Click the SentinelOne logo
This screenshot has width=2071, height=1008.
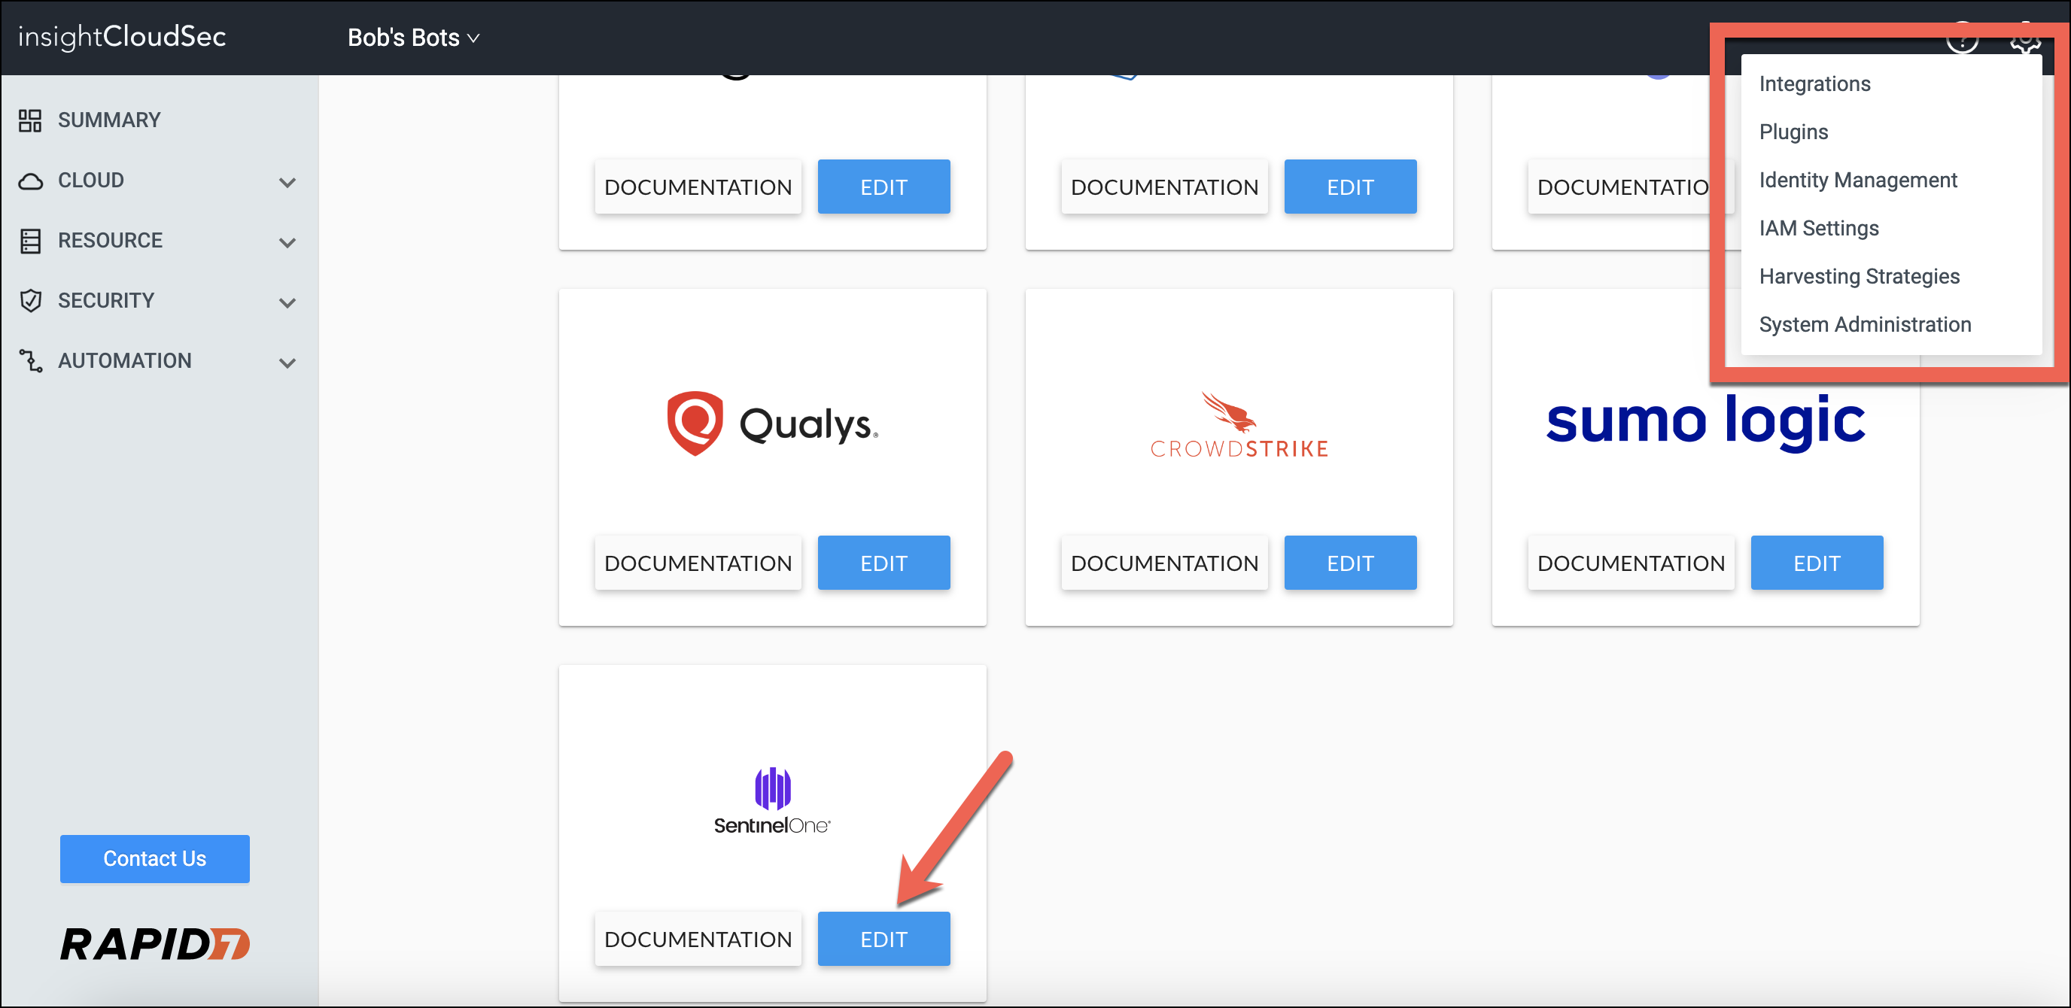tap(772, 800)
